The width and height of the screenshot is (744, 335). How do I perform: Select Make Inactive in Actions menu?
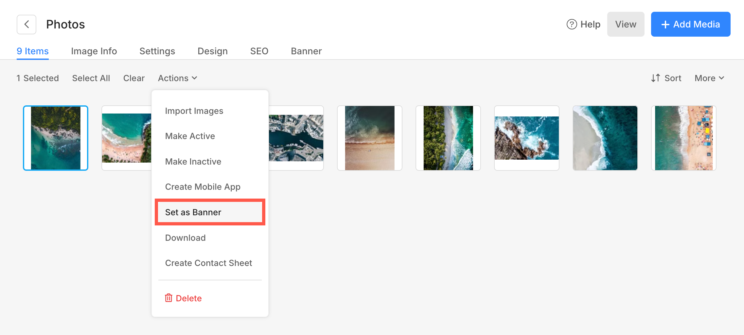(193, 162)
